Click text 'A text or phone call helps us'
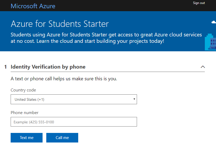This screenshot has width=216, height=151. tap(41, 79)
